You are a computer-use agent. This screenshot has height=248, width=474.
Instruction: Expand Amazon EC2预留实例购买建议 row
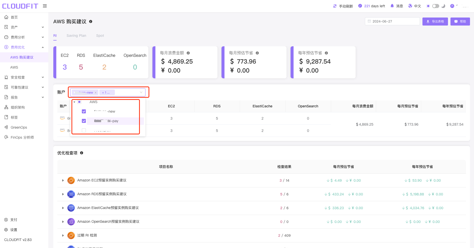tap(63, 180)
